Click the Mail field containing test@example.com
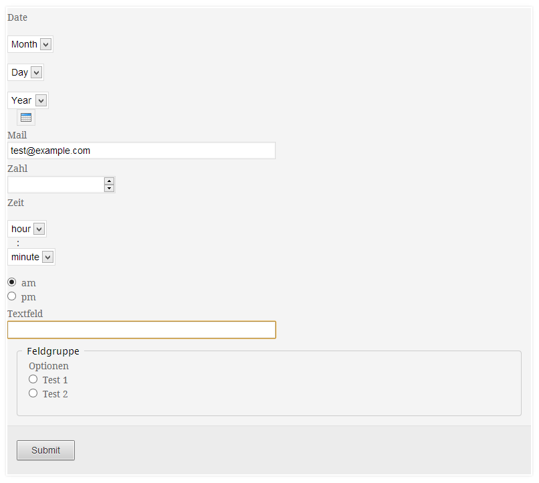This screenshot has height=483, width=539. point(141,150)
